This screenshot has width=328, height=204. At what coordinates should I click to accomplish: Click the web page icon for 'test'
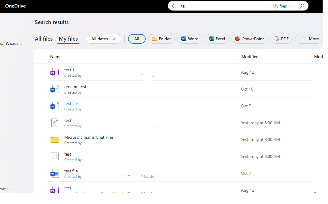click(x=55, y=123)
